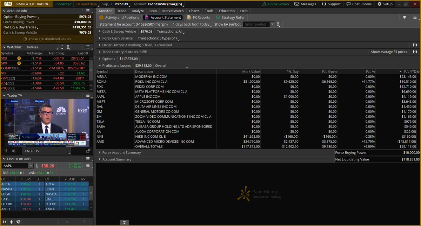Viewport: 421px width, 226px height.
Task: Open the double-arrow sub-tab dropdown icon
Action: tap(405, 18)
